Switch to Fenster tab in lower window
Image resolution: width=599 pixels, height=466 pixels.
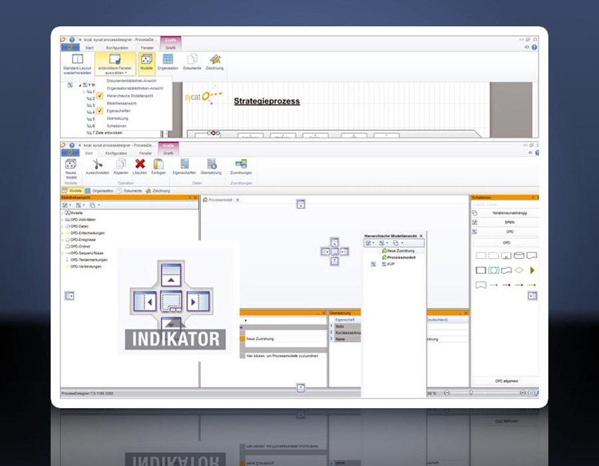point(145,153)
